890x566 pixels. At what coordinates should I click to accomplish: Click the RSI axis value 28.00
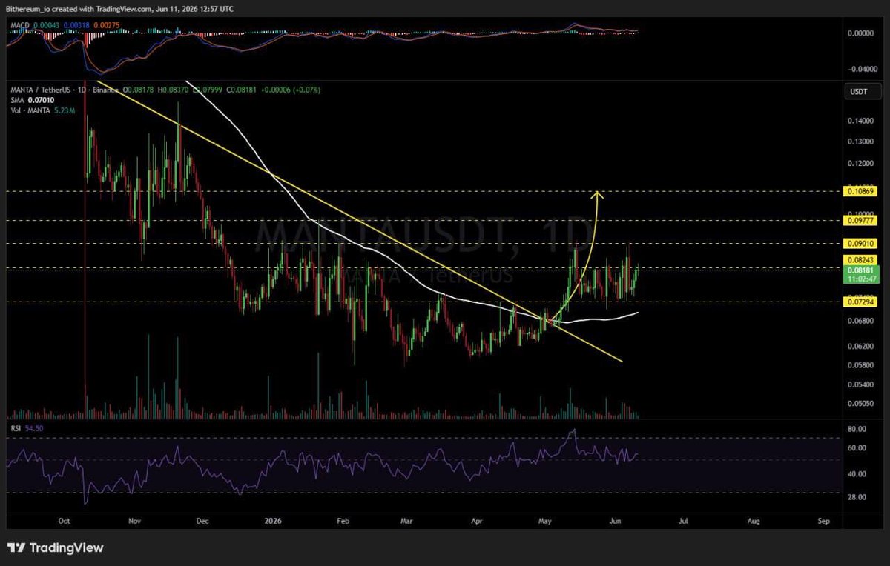pos(857,497)
